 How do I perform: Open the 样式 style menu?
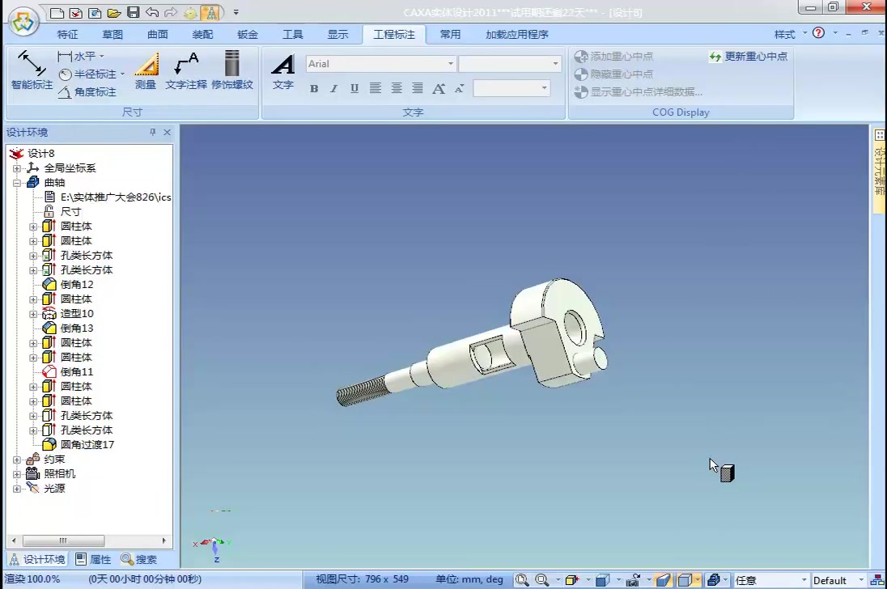click(790, 35)
